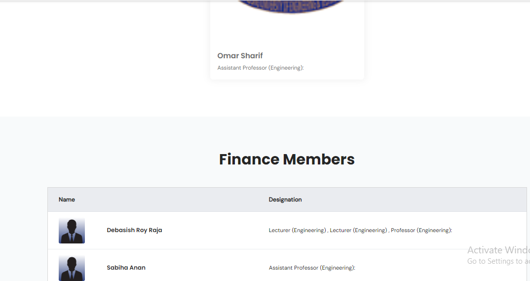Click the Finance Members heading
This screenshot has height=281, width=530.
pos(287,160)
